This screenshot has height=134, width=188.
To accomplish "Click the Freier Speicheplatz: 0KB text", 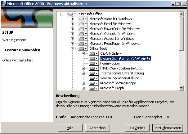I will coord(153,117).
